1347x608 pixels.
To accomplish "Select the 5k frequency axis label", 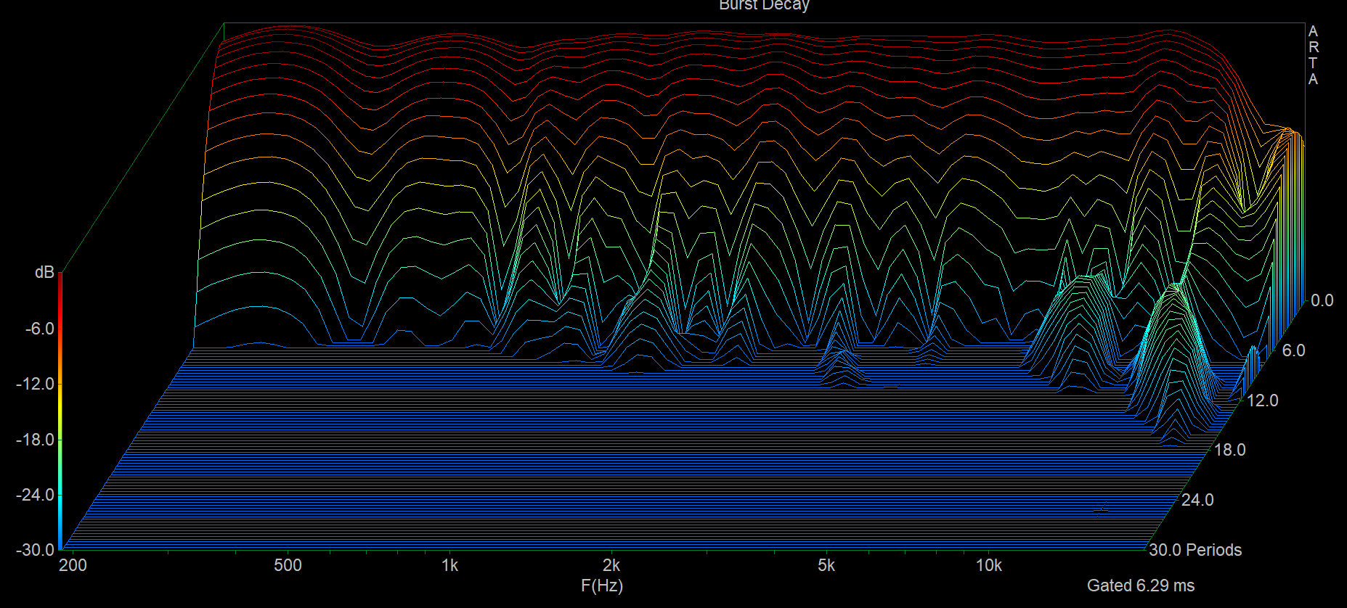I will 826,565.
